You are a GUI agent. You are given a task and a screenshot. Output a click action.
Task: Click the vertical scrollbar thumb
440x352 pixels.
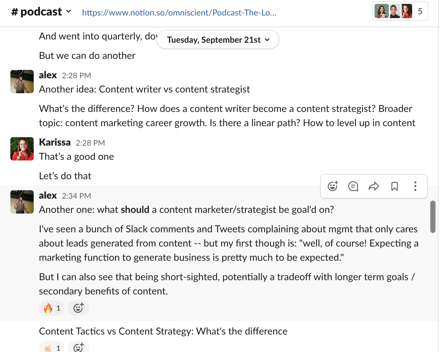click(x=433, y=217)
